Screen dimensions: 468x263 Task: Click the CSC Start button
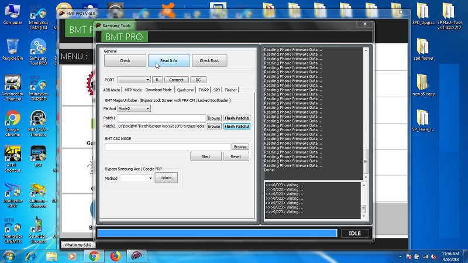point(206,156)
